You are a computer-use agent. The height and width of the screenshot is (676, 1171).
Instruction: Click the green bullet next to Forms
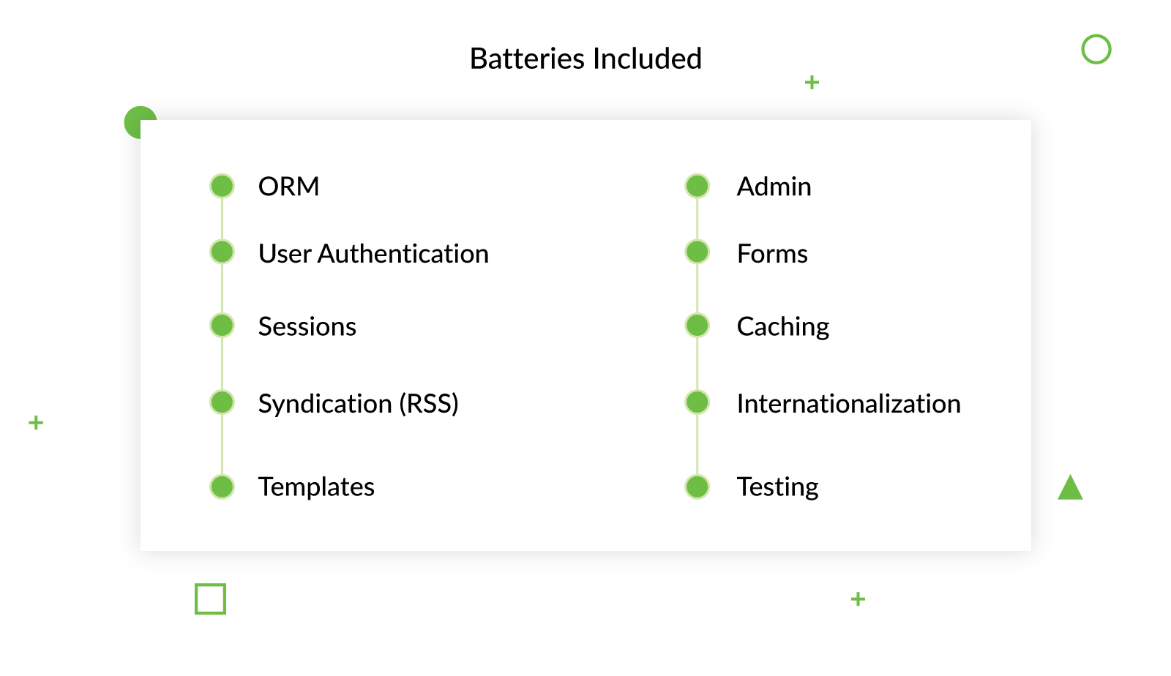[x=697, y=252]
